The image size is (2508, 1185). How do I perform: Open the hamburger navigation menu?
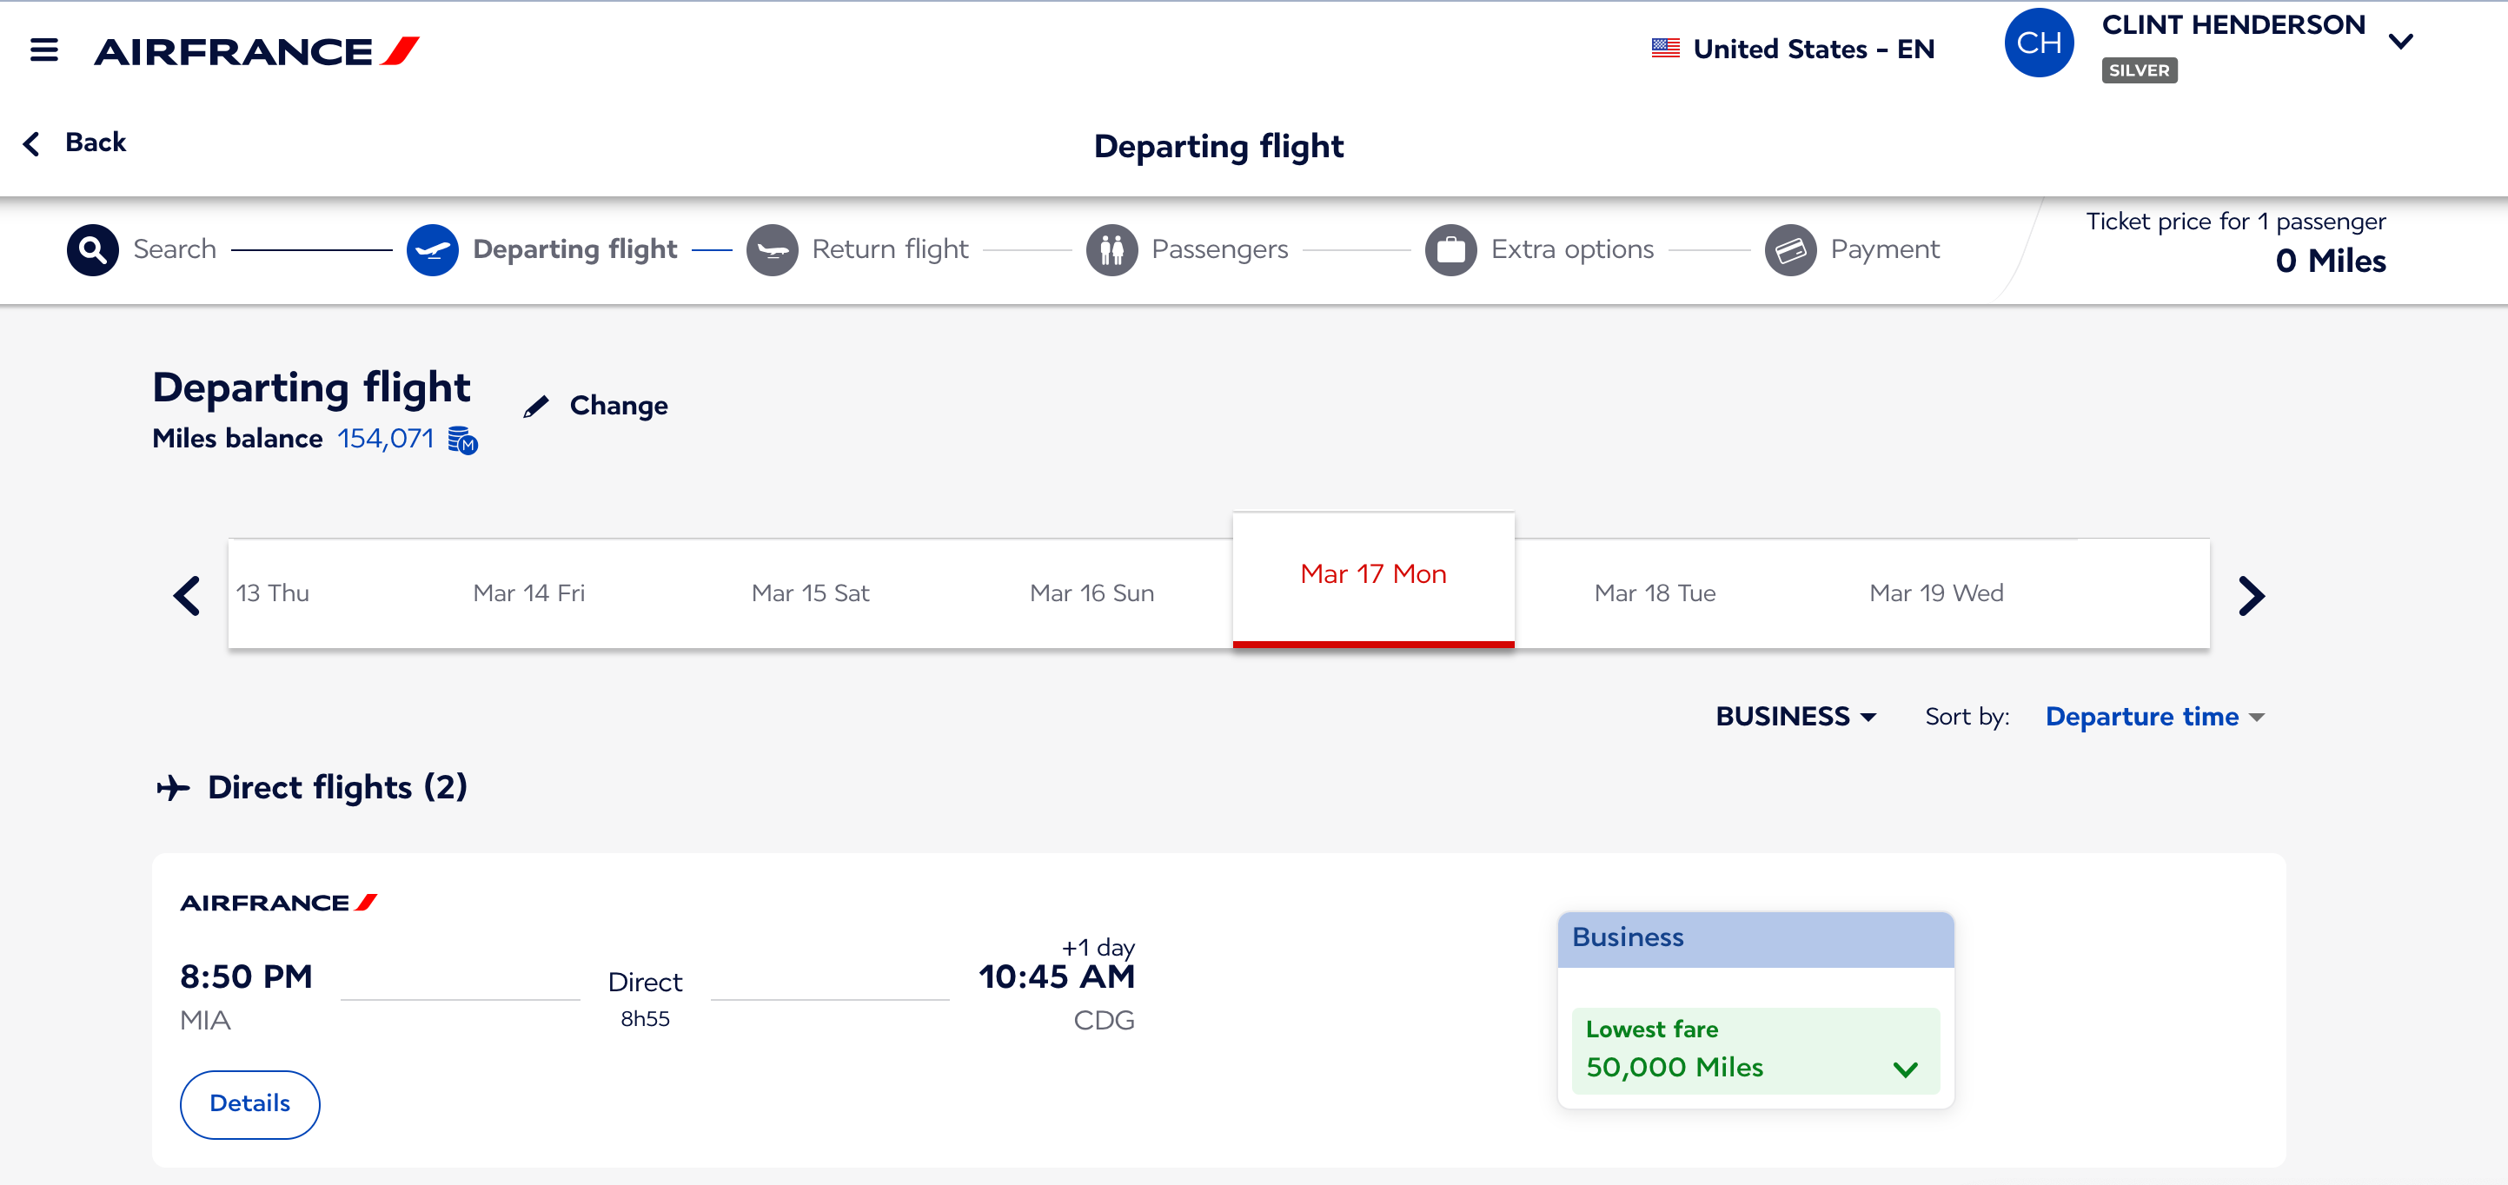tap(43, 50)
